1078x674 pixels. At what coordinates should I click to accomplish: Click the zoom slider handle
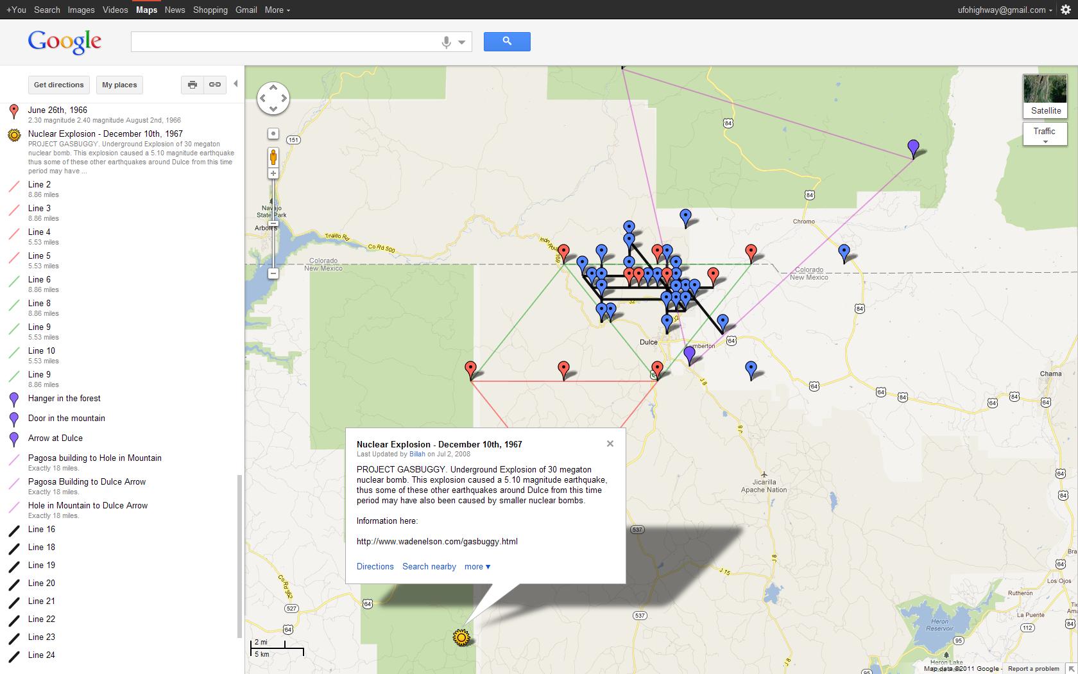click(x=273, y=223)
